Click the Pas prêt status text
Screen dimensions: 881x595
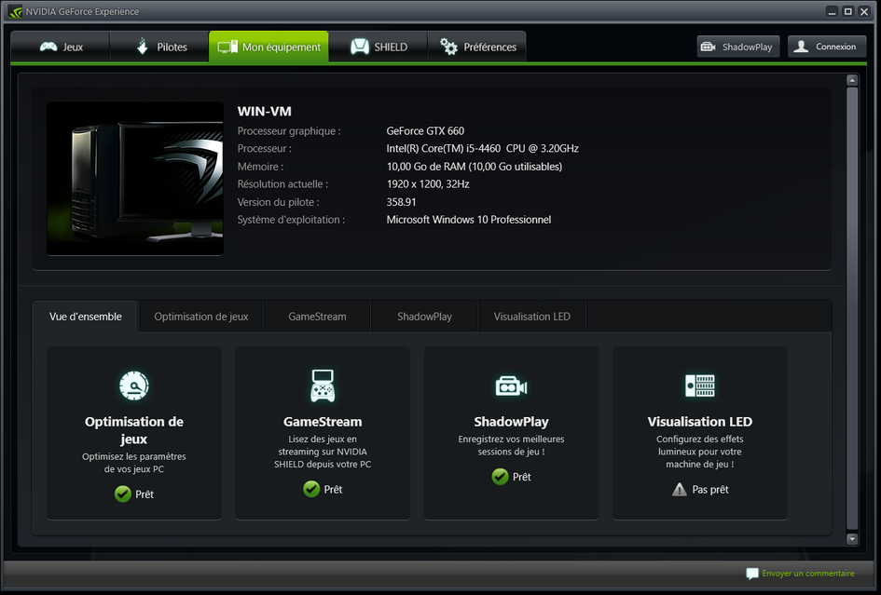pos(710,490)
